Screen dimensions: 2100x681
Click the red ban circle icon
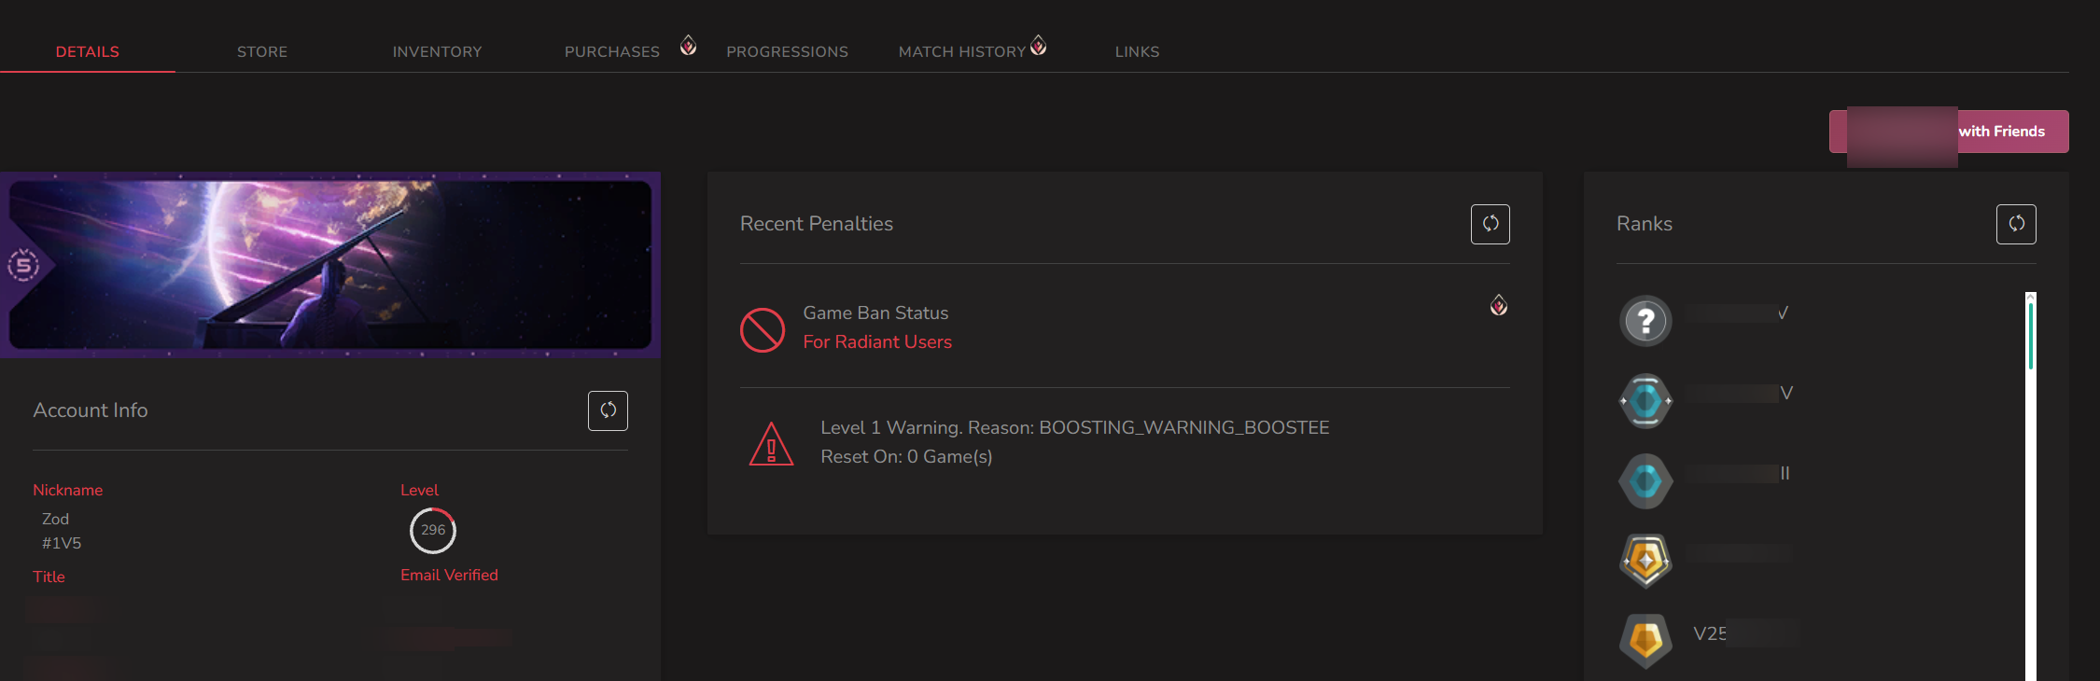pyautogui.click(x=763, y=330)
